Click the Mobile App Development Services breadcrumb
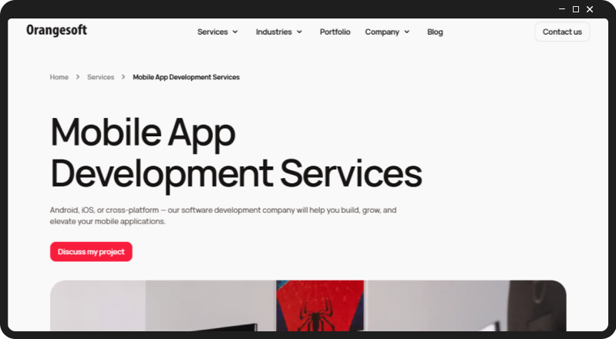616x339 pixels. [x=186, y=77]
